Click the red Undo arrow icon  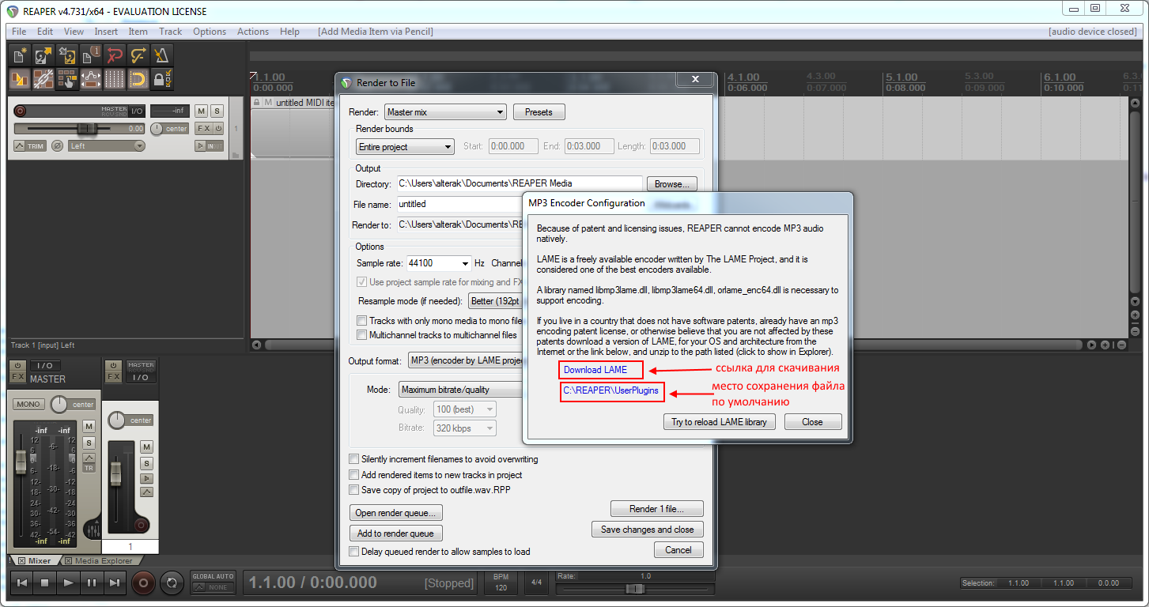point(115,55)
